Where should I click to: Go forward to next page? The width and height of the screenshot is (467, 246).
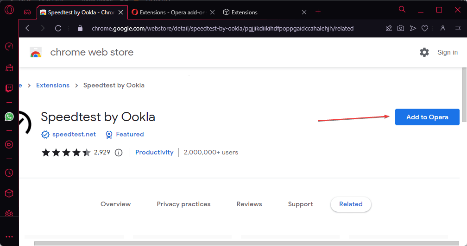click(x=43, y=28)
